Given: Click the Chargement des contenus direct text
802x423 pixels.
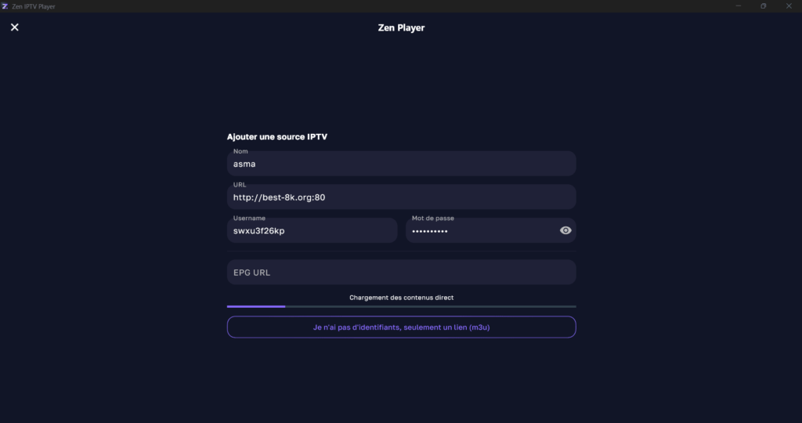Looking at the screenshot, I should (401, 298).
